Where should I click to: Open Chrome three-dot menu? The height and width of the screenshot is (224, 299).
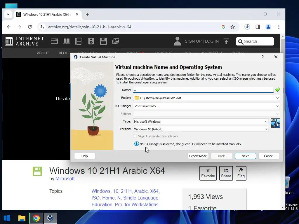click(x=279, y=27)
